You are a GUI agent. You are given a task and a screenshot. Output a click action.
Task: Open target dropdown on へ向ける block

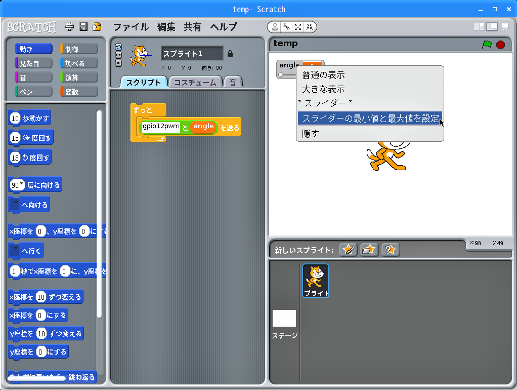pyautogui.click(x=15, y=205)
